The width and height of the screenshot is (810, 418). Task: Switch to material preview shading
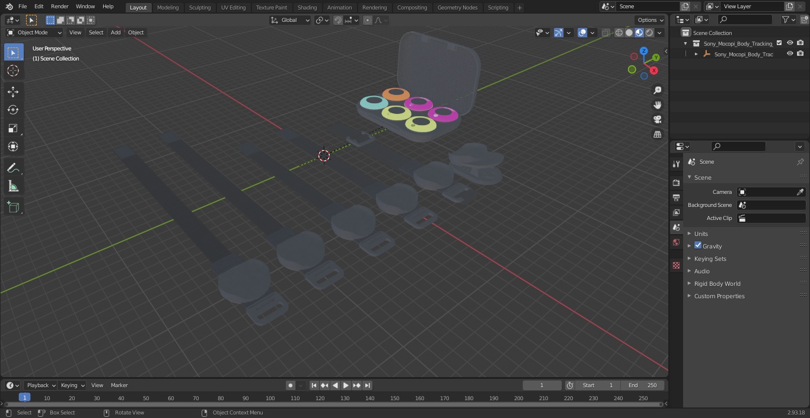pos(639,33)
